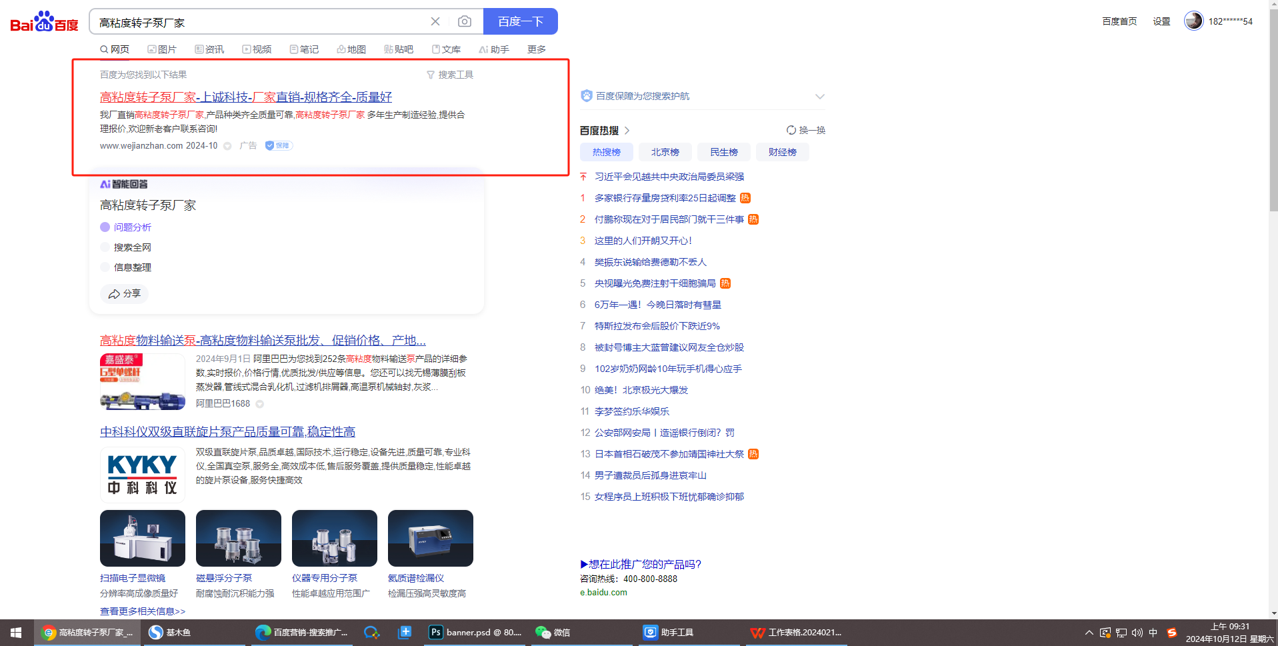The width and height of the screenshot is (1278, 646).
Task: Click the 扫描电子显微镜 product thumbnail
Action: 142,539
